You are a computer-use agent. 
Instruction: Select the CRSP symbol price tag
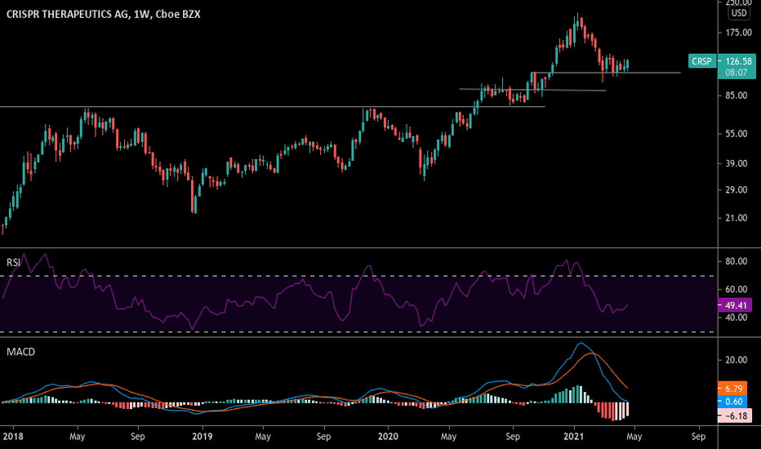point(701,61)
